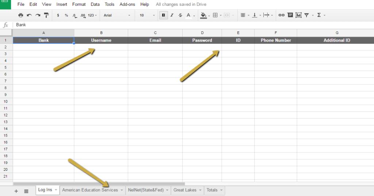Click the filter icon
Viewport: 374px width, 196px height.
coord(306,15)
